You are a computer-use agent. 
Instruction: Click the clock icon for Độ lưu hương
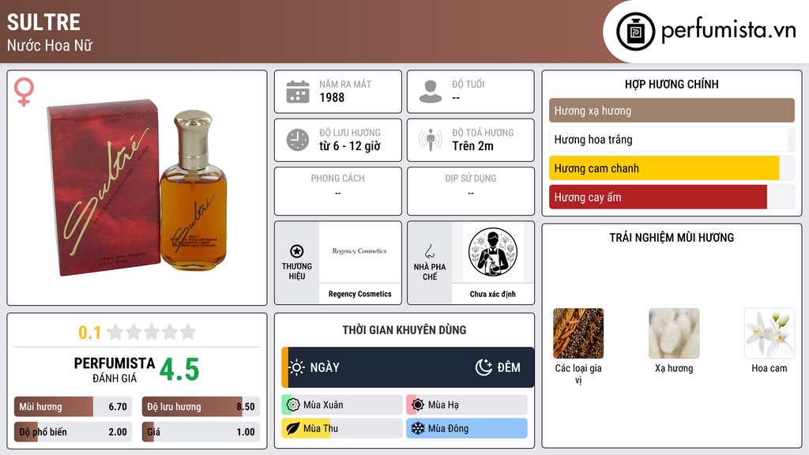[x=298, y=140]
